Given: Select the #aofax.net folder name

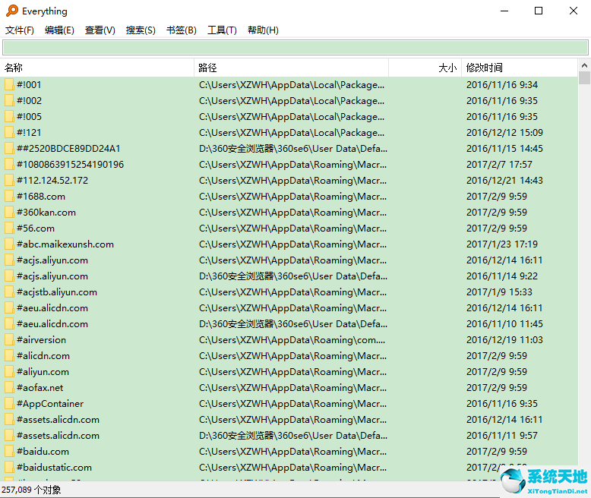Looking at the screenshot, I should [40, 388].
